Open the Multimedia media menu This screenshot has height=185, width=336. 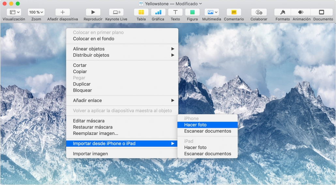(211, 12)
